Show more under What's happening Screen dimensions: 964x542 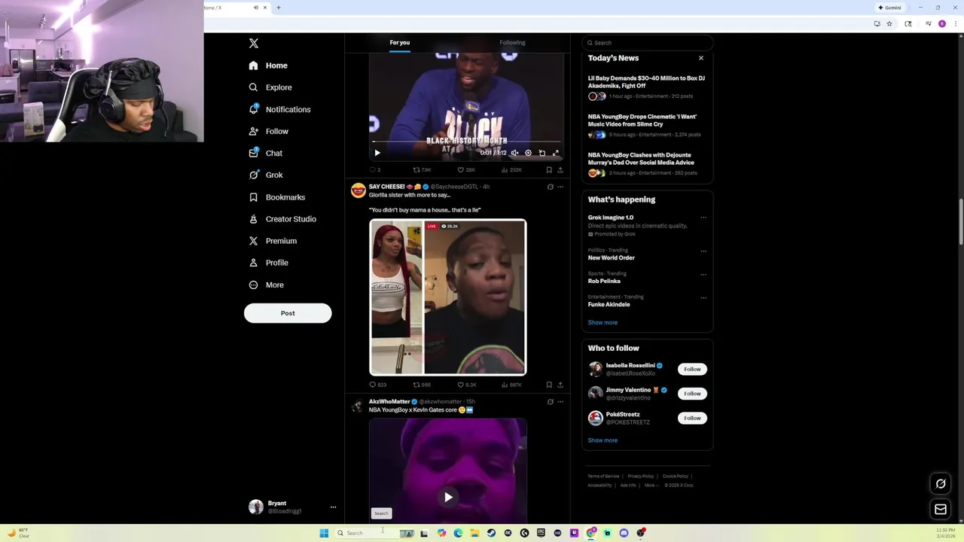tap(602, 322)
